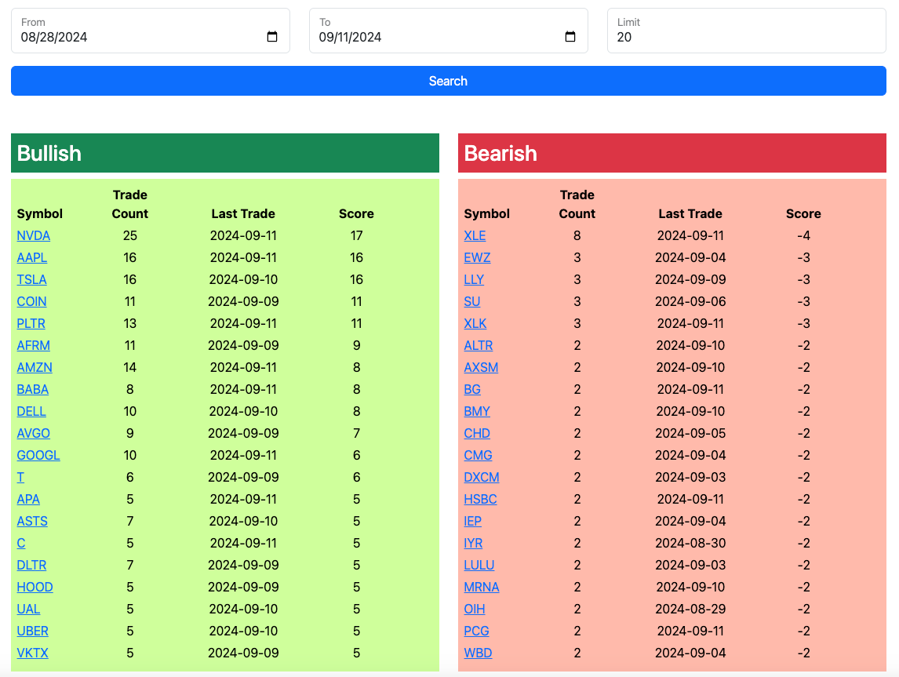The height and width of the screenshot is (677, 899).
Task: Open the T symbol link
Action: click(20, 478)
